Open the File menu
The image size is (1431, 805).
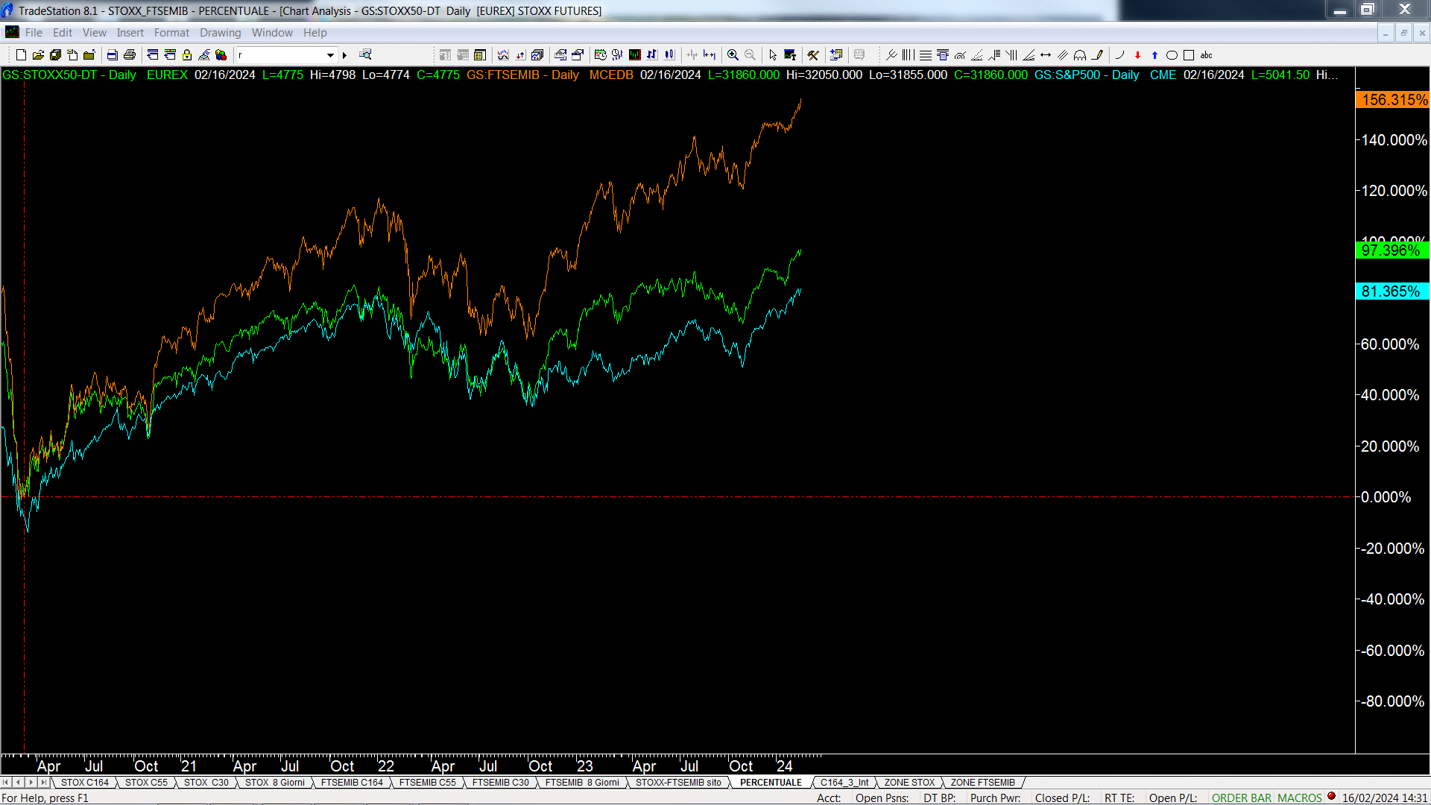34,33
